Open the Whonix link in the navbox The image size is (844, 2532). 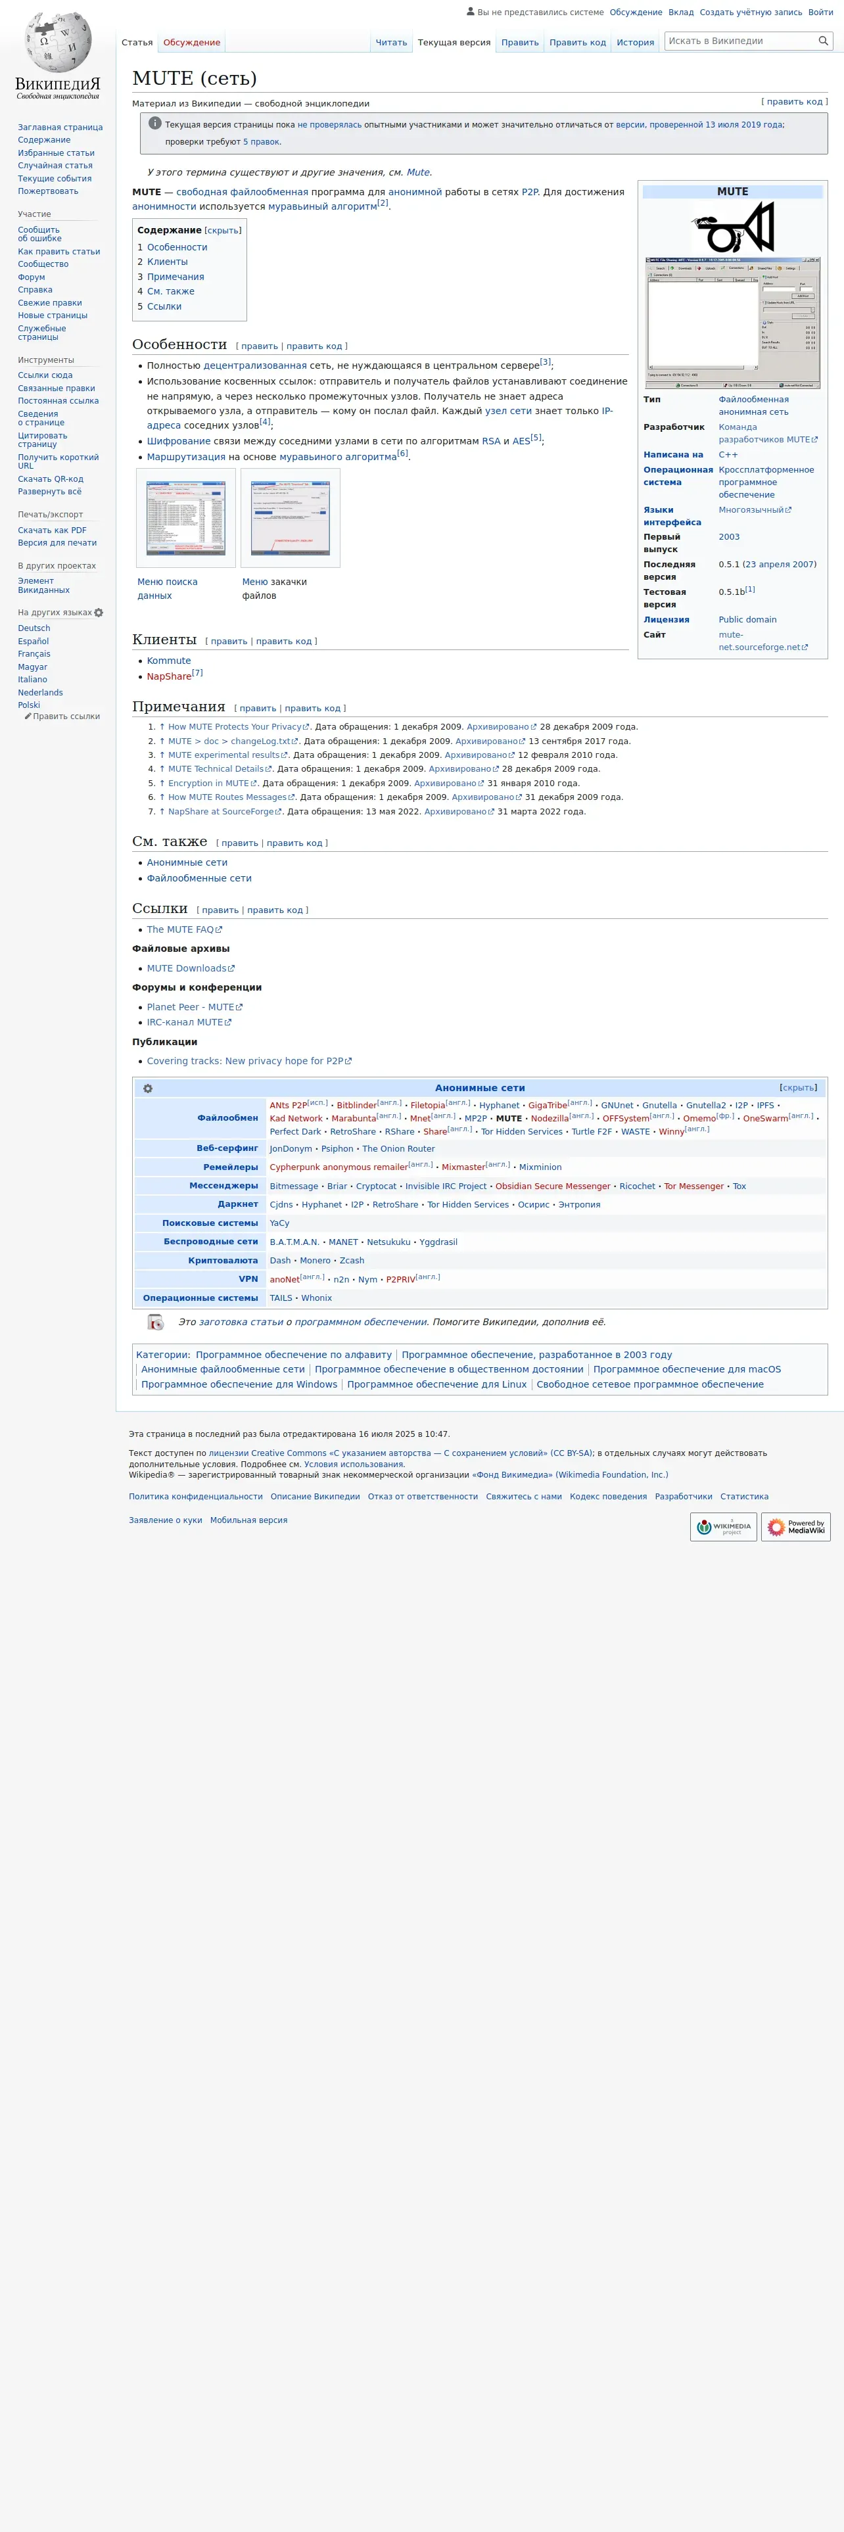point(316,1298)
